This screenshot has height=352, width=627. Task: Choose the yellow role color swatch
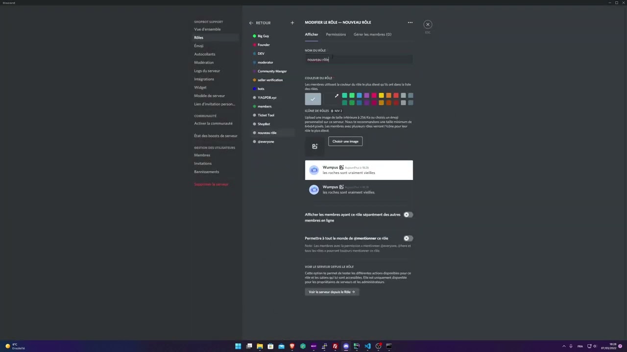tap(381, 95)
